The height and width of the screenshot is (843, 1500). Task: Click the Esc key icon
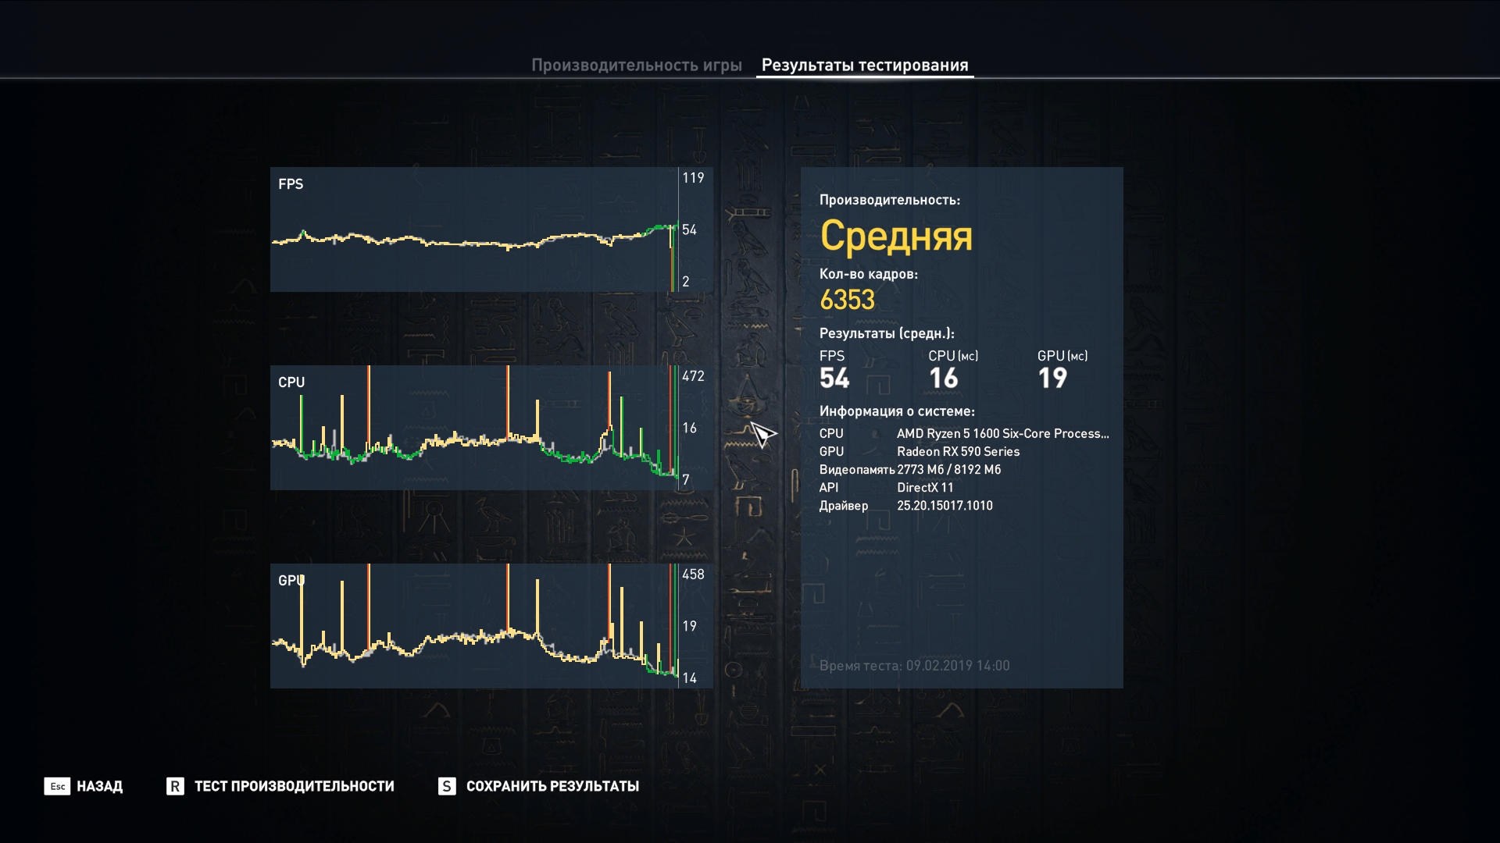click(57, 786)
